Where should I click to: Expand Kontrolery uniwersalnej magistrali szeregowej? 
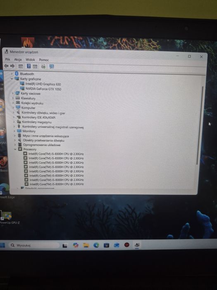point(14,126)
